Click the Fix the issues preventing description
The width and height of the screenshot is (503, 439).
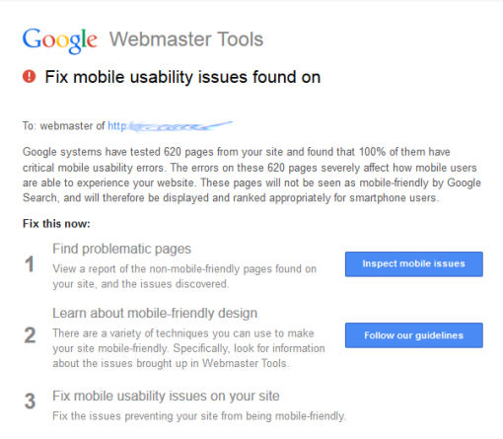(x=199, y=416)
